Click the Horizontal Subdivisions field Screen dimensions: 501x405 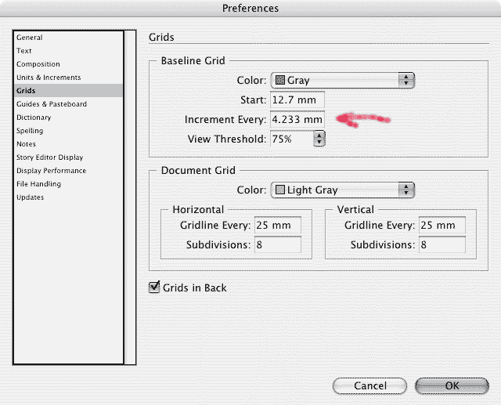point(278,245)
